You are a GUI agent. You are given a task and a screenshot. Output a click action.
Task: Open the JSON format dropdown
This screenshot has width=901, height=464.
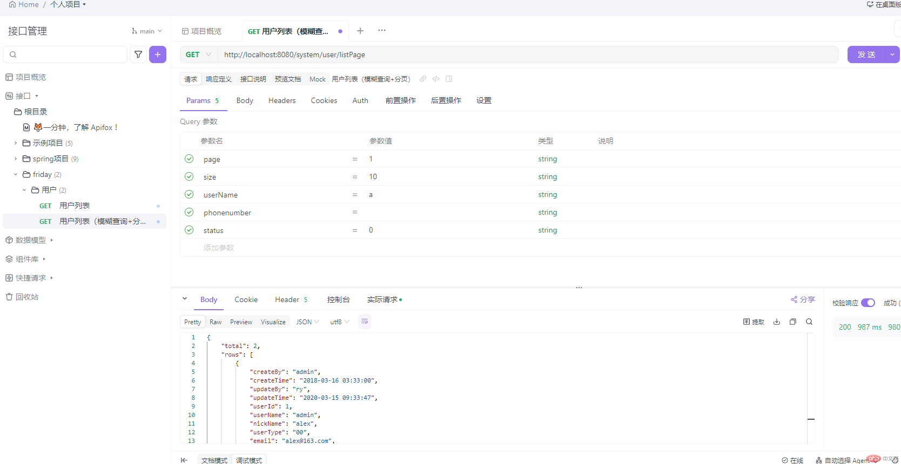[x=307, y=322]
